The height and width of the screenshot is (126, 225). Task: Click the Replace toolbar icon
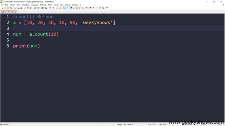click(46, 8)
